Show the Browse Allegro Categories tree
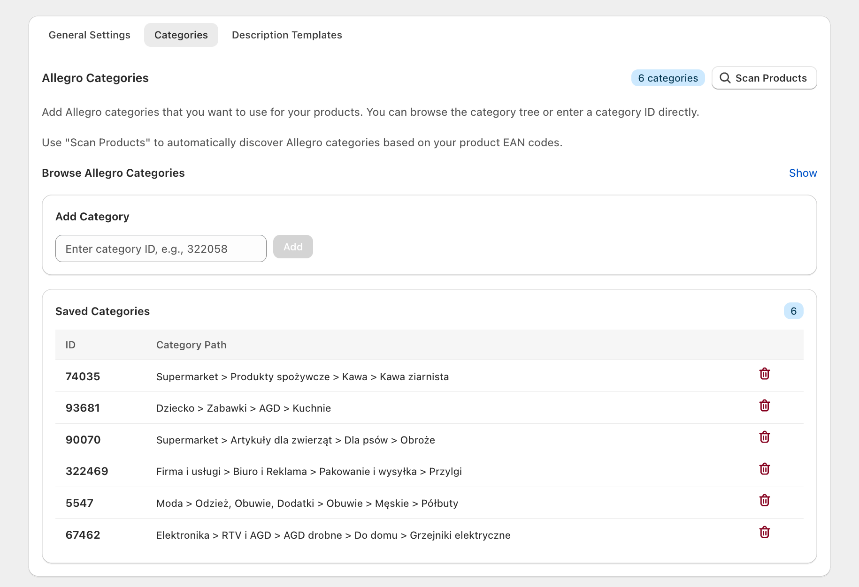This screenshot has width=859, height=587. tap(803, 173)
